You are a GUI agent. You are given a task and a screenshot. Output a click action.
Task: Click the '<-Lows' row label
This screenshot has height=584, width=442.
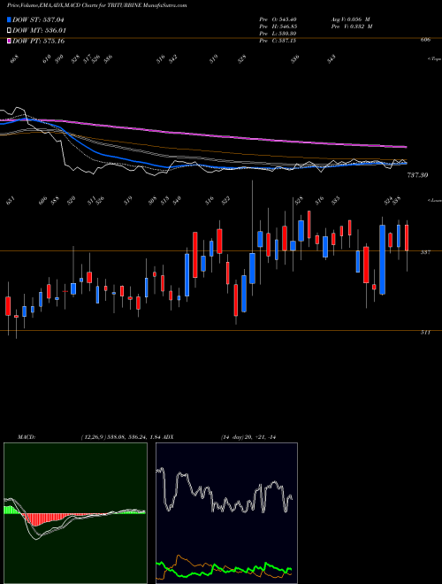[434, 200]
